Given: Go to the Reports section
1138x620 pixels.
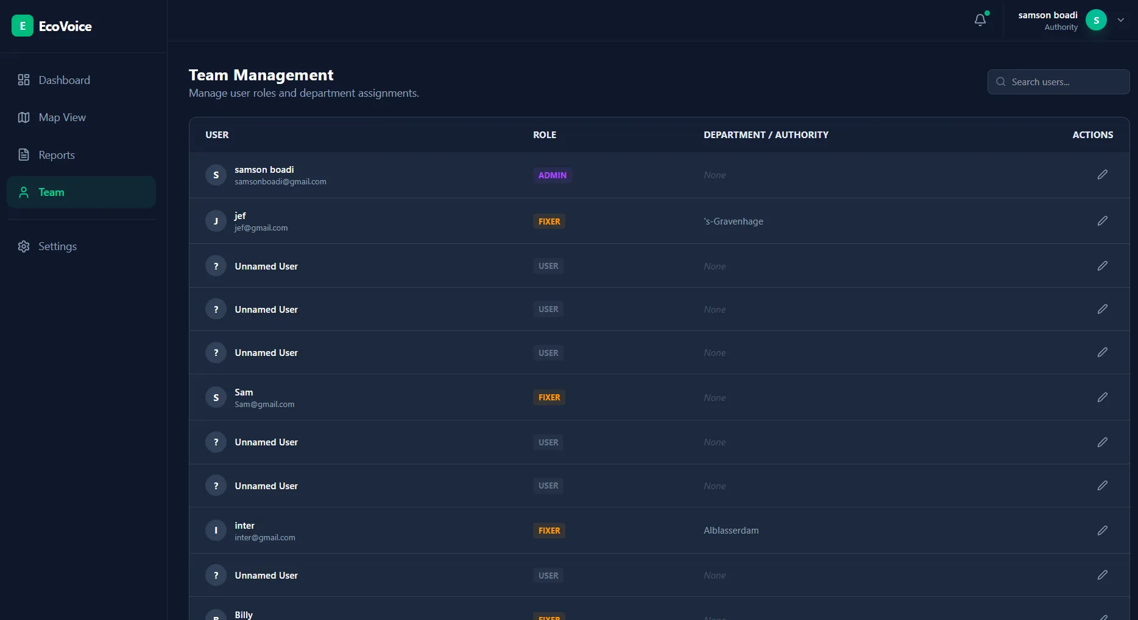Looking at the screenshot, I should pyautogui.click(x=57, y=155).
